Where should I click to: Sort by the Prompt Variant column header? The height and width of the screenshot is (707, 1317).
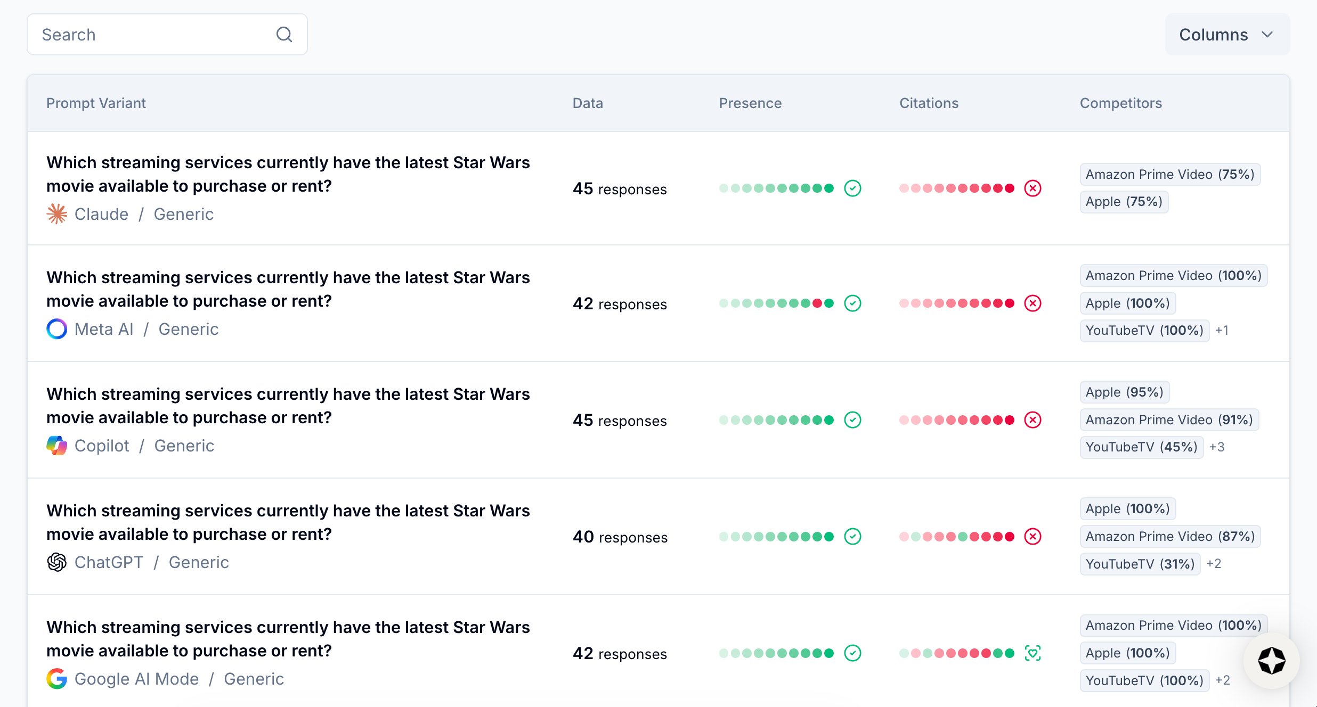[x=96, y=103]
